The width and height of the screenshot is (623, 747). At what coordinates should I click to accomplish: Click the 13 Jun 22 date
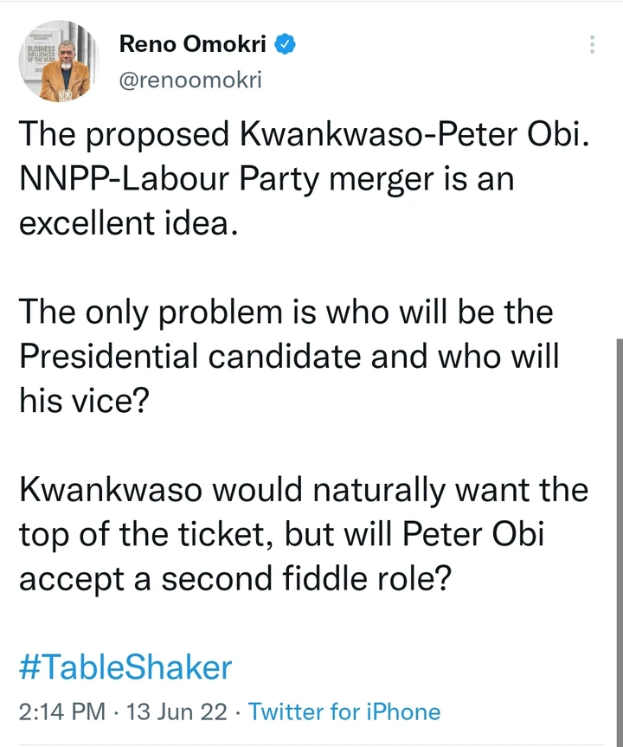(177, 712)
